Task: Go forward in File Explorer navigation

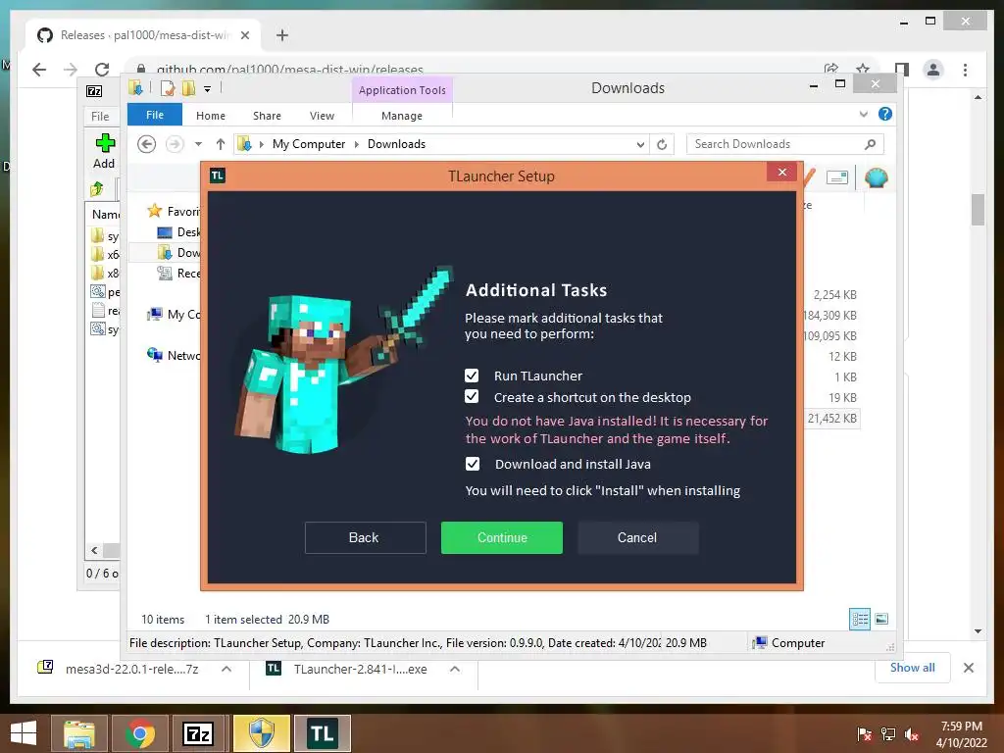Action: pos(175,144)
